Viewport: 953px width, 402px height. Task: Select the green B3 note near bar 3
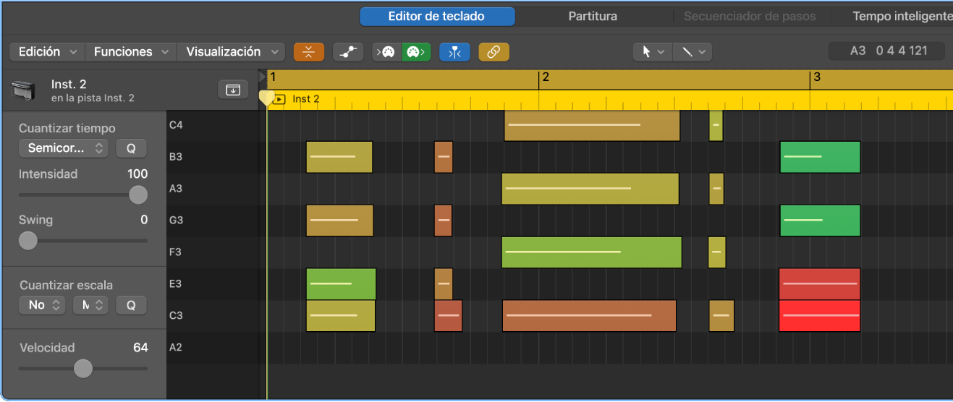pyautogui.click(x=821, y=157)
